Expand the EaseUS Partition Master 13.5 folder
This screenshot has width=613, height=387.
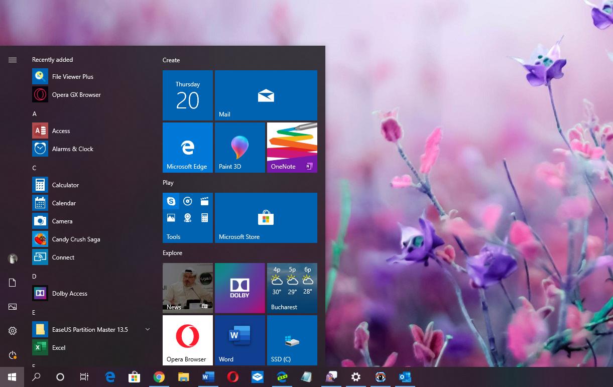pyautogui.click(x=148, y=329)
